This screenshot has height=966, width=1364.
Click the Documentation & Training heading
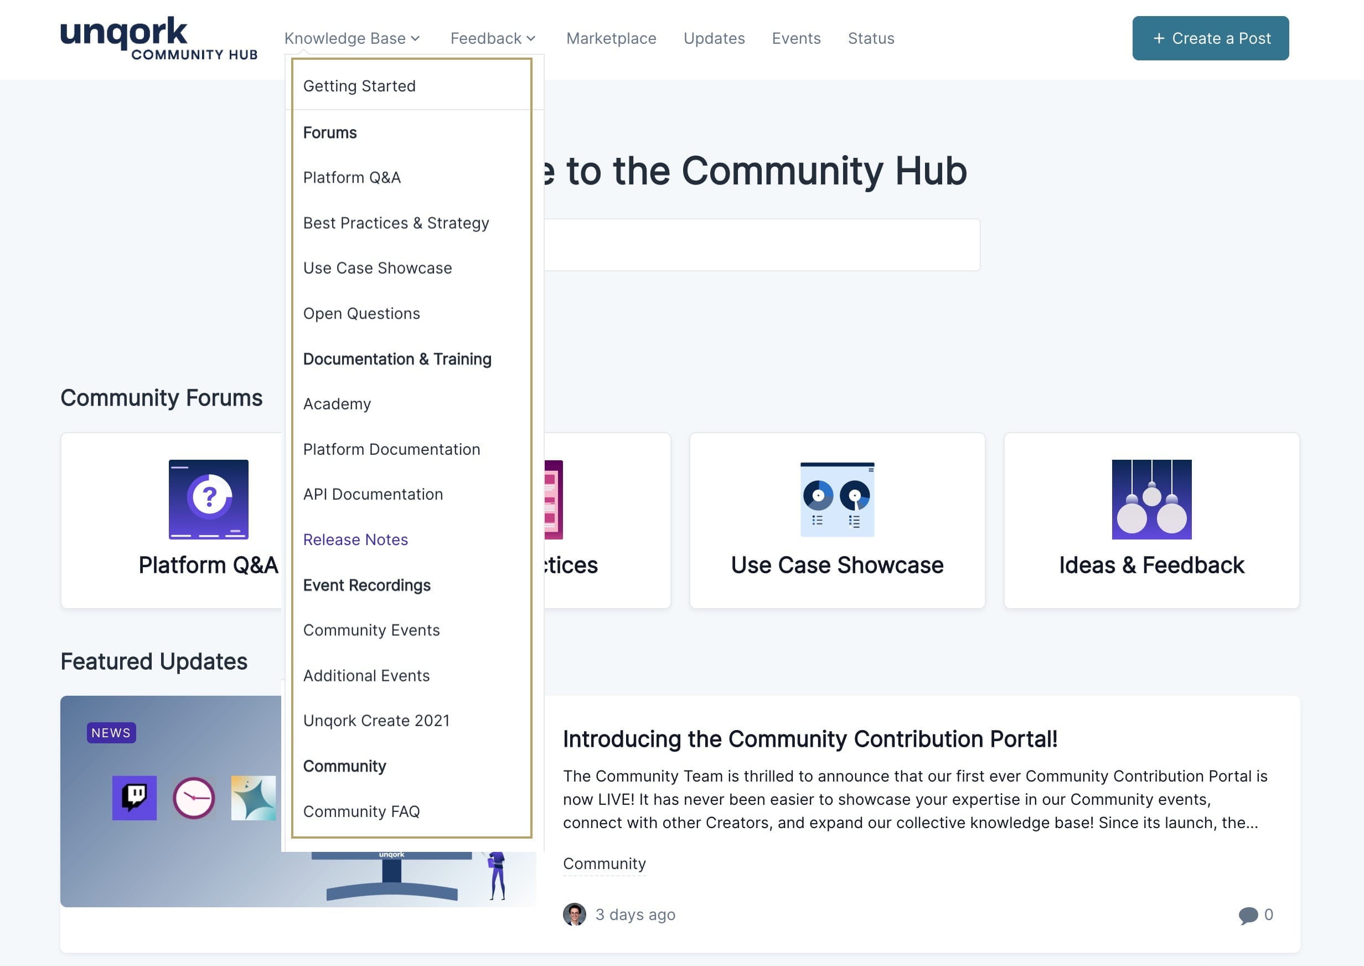pyautogui.click(x=397, y=359)
